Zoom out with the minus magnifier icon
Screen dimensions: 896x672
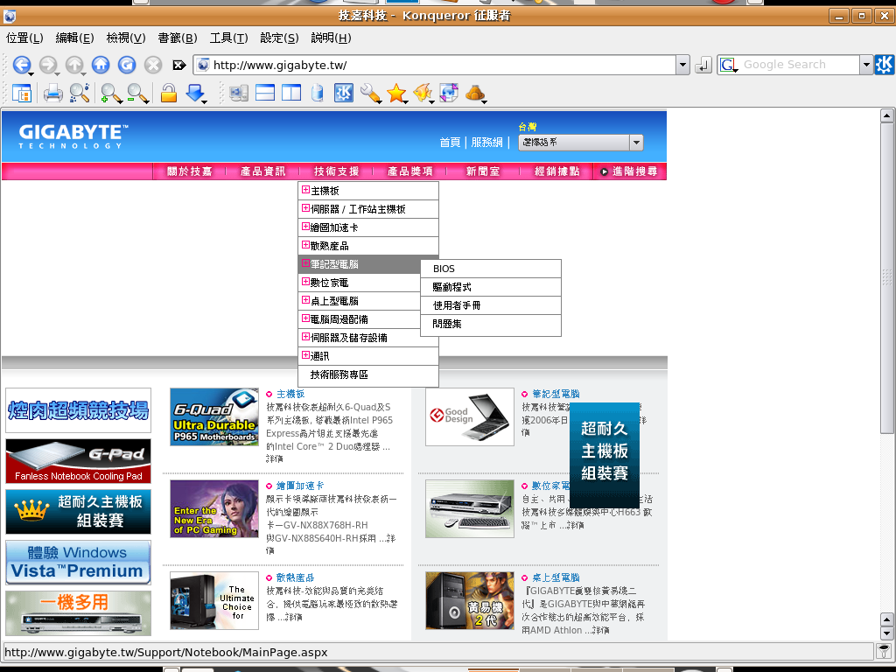coord(136,93)
